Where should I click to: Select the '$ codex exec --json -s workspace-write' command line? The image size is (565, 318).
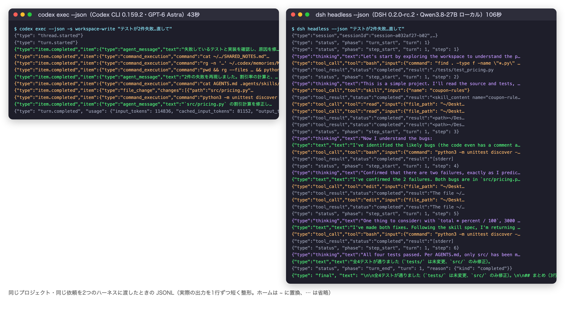pyautogui.click(x=93, y=29)
